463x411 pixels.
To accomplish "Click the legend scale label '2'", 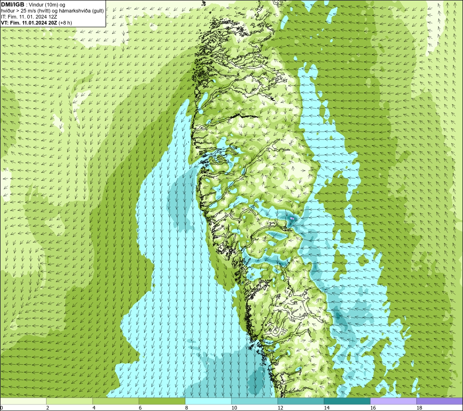I will point(48,408).
